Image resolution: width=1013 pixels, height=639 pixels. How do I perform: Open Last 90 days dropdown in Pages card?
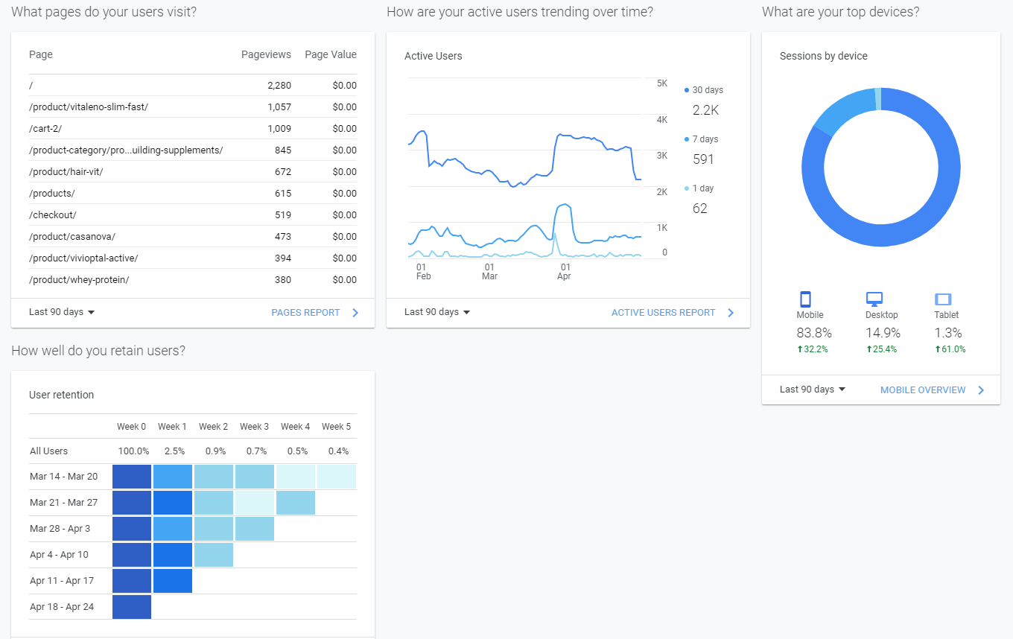pyautogui.click(x=62, y=312)
